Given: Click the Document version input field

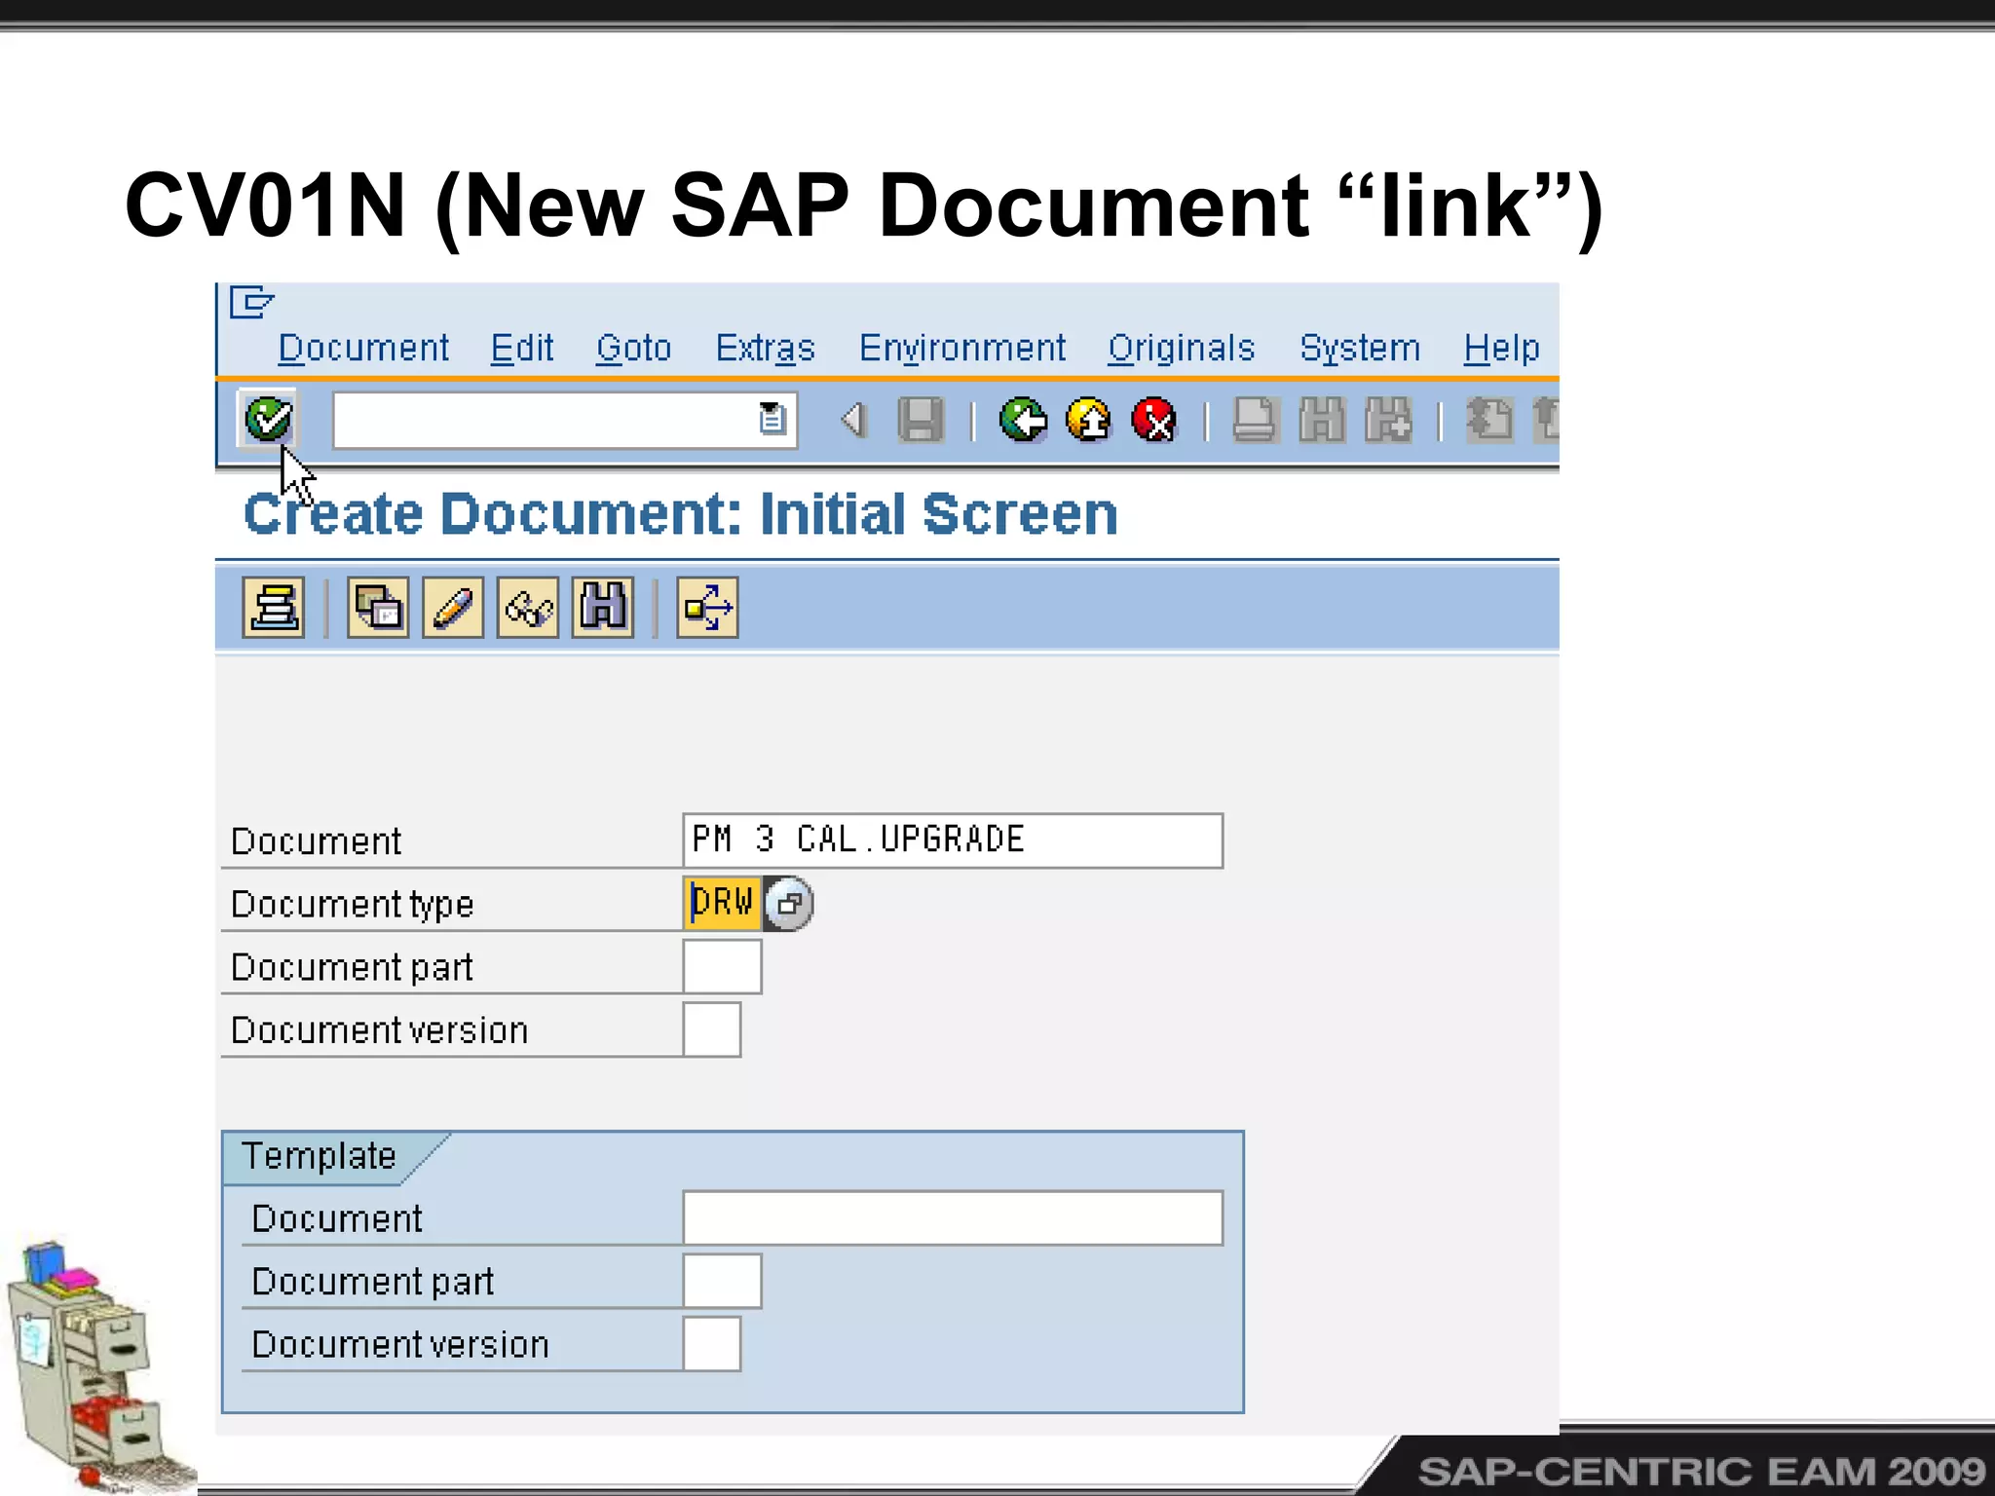Looking at the screenshot, I should click(x=712, y=1029).
